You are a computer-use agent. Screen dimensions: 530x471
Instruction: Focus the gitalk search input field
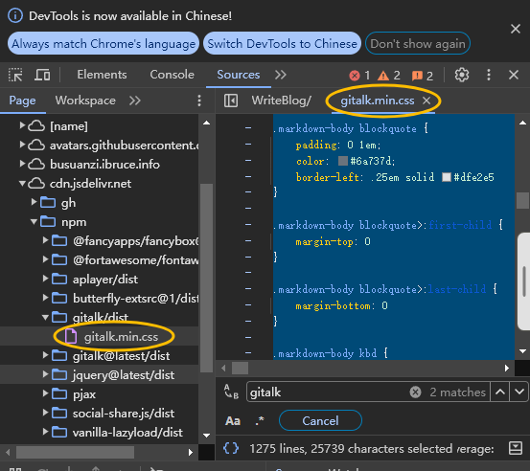coord(328,392)
